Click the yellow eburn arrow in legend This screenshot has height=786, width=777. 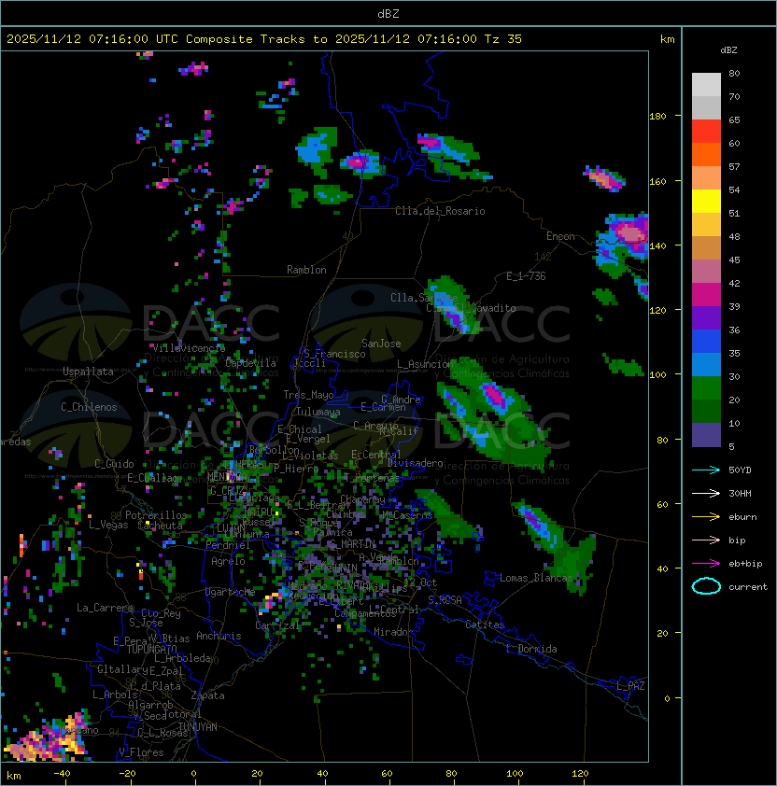(706, 517)
